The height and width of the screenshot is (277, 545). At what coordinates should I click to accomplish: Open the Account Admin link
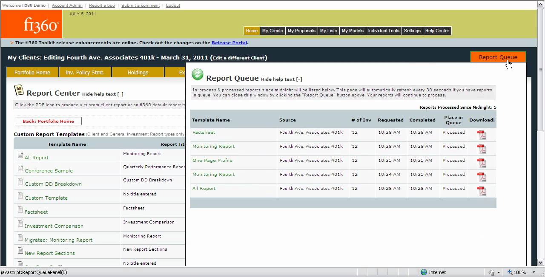click(x=68, y=6)
